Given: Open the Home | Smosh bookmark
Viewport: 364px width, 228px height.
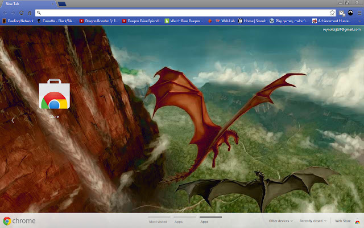Looking at the screenshot, I should click(252, 21).
